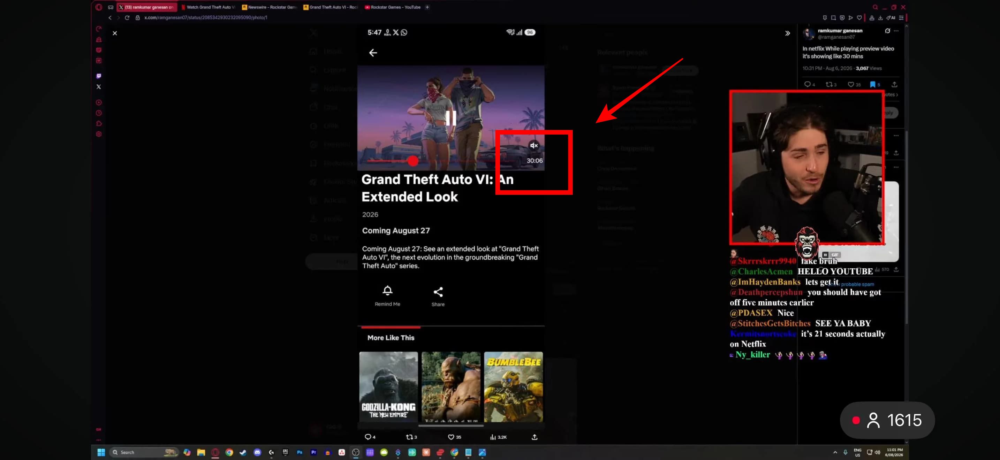1000x460 pixels.
Task: Pause the GTA VI preview video
Action: [x=451, y=118]
